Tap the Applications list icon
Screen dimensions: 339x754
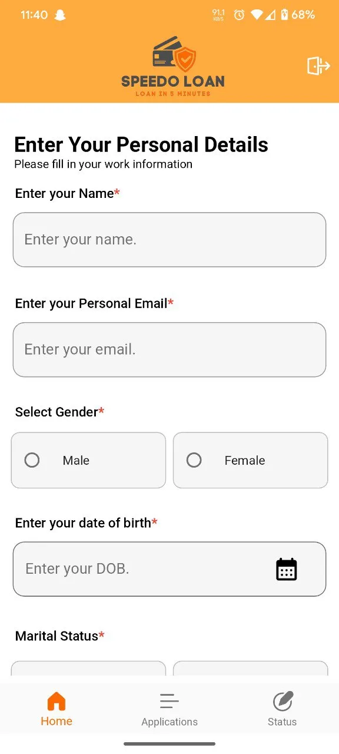pyautogui.click(x=169, y=702)
